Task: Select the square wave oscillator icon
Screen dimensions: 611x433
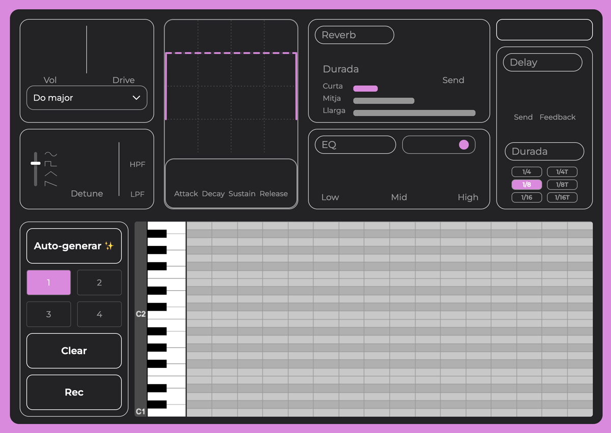Action: [50, 164]
